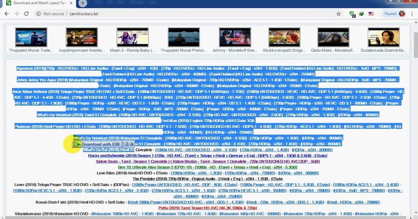Viewport: 418px width, 219px height.
Task: Open the Silukkuvarupatti Singam trailer thumbnail
Action: 284,37
